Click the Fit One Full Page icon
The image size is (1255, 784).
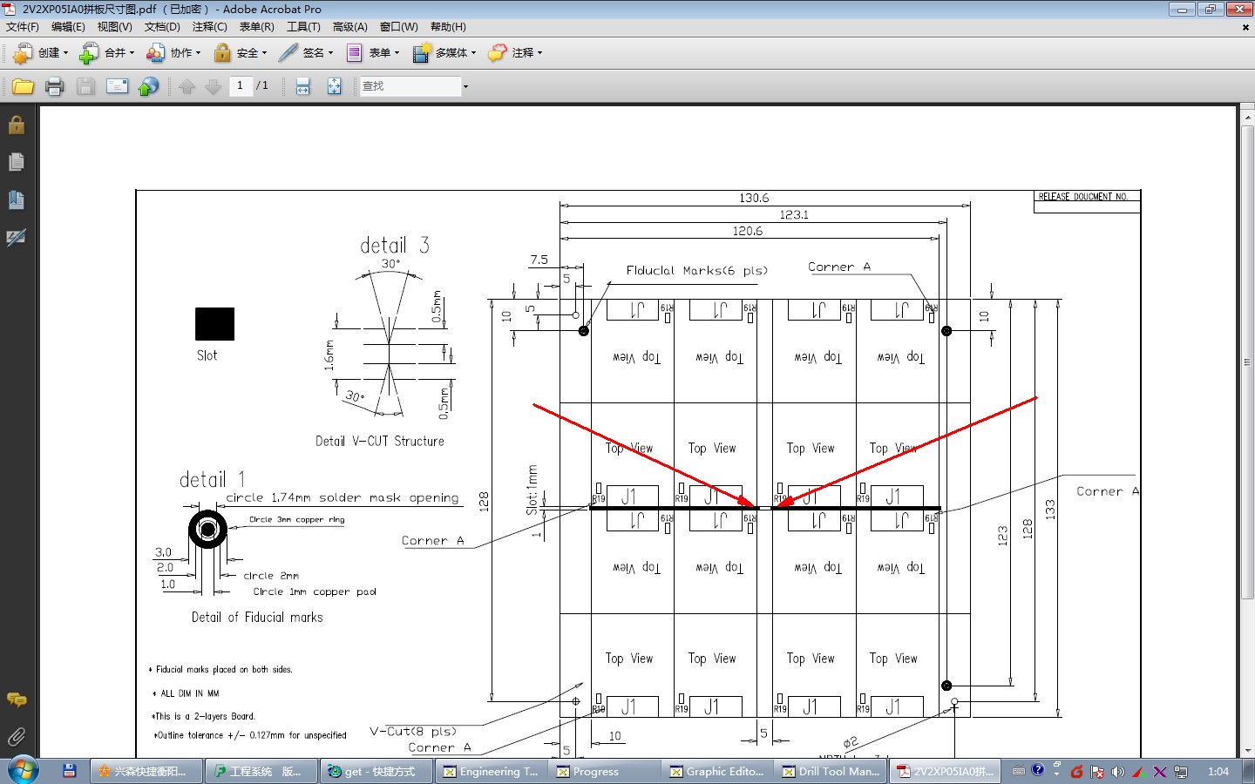pos(334,86)
